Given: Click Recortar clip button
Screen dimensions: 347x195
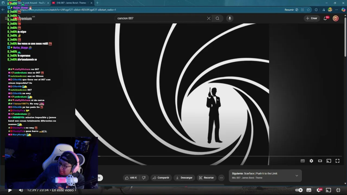Looking at the screenshot, I should click(206, 178).
